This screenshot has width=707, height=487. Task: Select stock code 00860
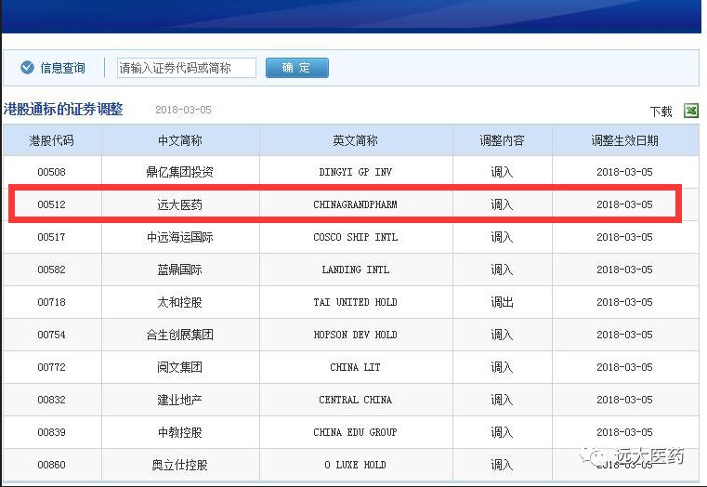pos(51,465)
